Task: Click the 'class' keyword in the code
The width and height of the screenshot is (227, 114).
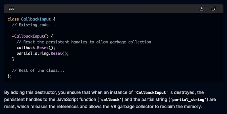Action: tap(13, 19)
